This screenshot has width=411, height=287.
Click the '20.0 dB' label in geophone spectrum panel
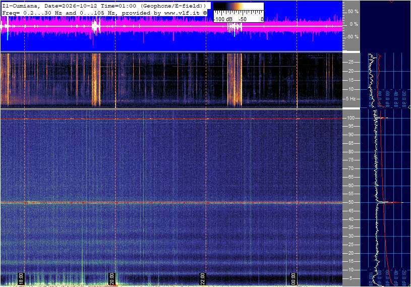404,99
